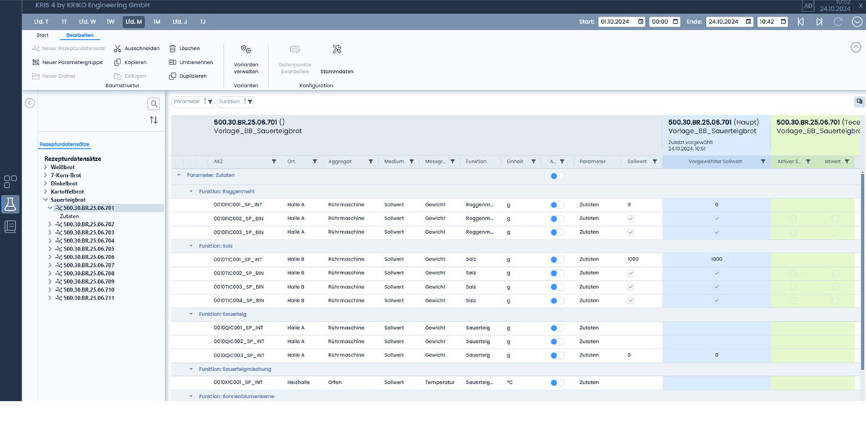The image size is (866, 433).
Task: Collapse the Funktion: Salz group
Action: click(191, 246)
